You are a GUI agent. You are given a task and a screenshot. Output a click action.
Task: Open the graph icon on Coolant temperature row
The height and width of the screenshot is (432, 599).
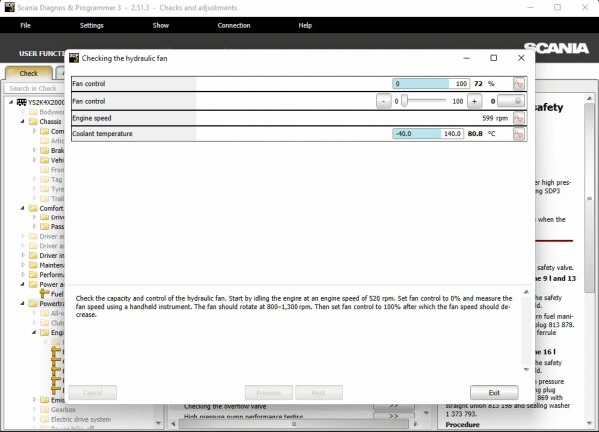[519, 134]
